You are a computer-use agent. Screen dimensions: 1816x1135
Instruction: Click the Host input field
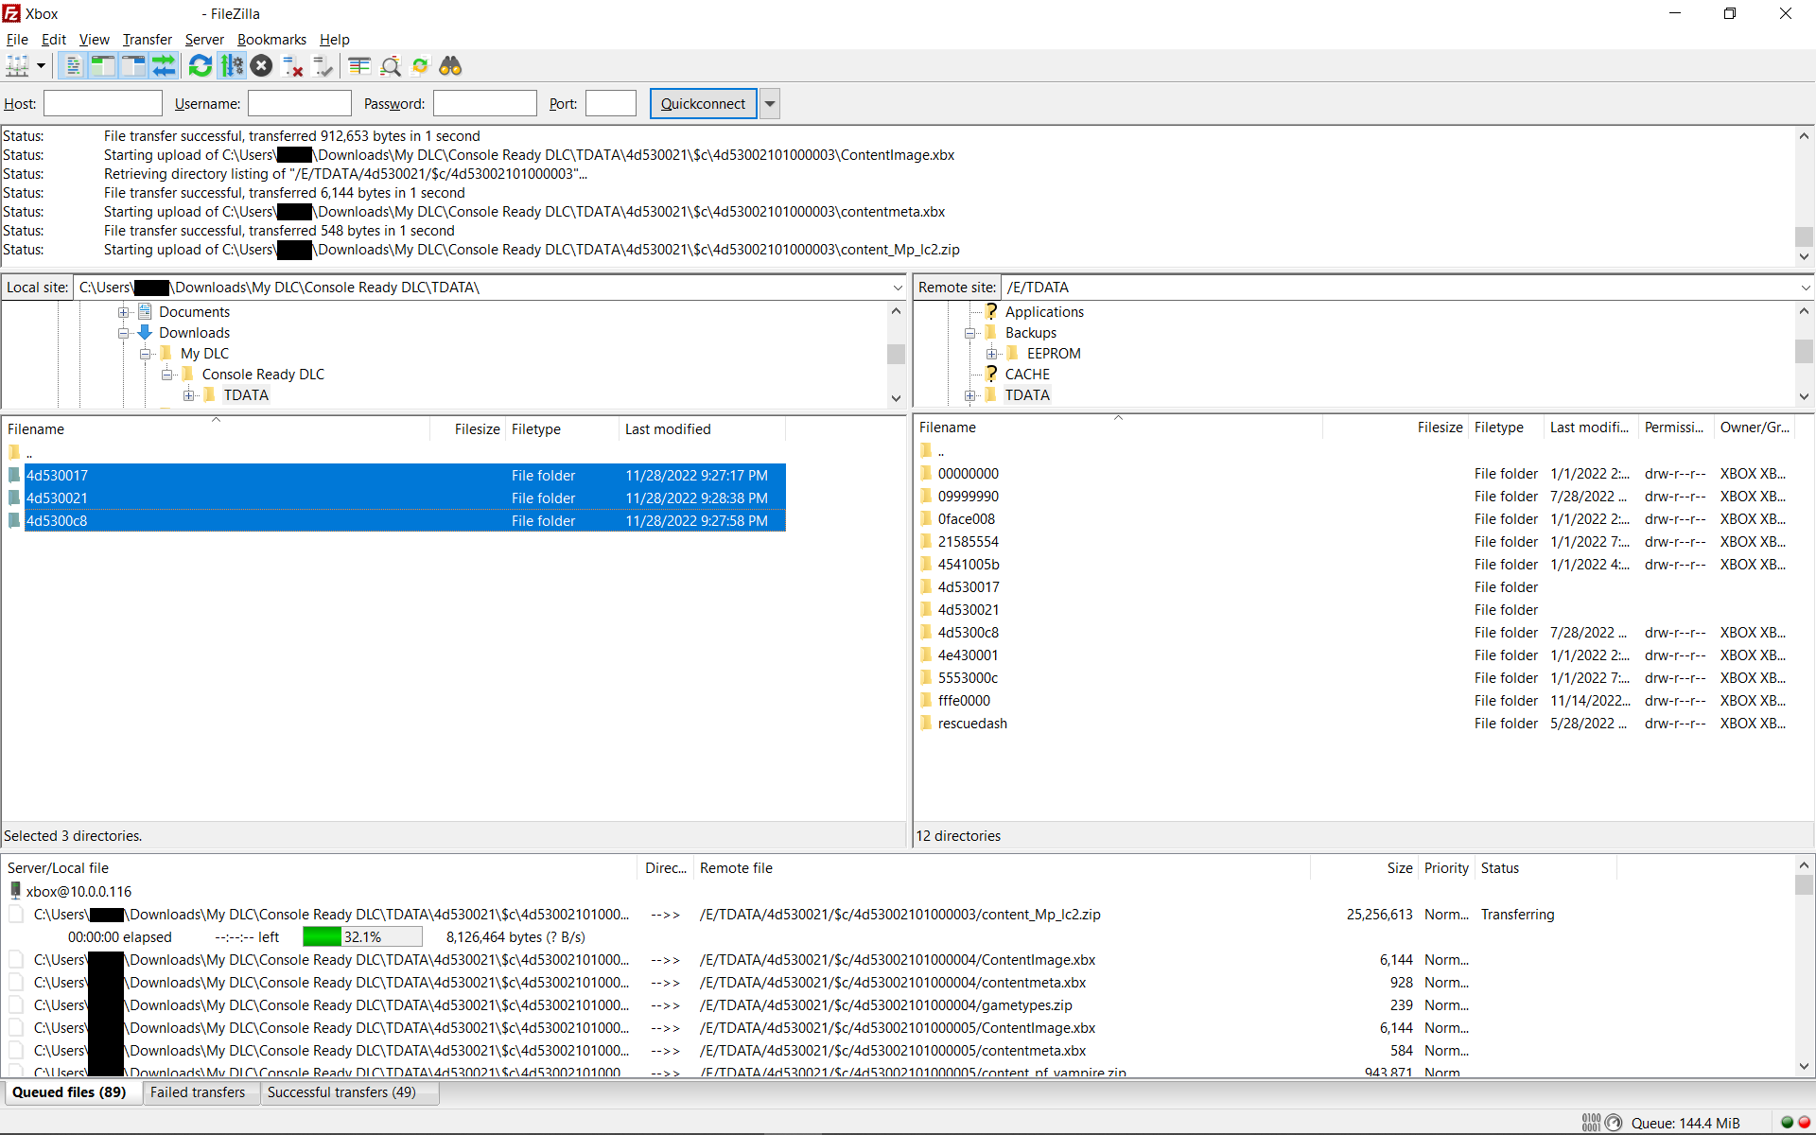click(x=103, y=104)
